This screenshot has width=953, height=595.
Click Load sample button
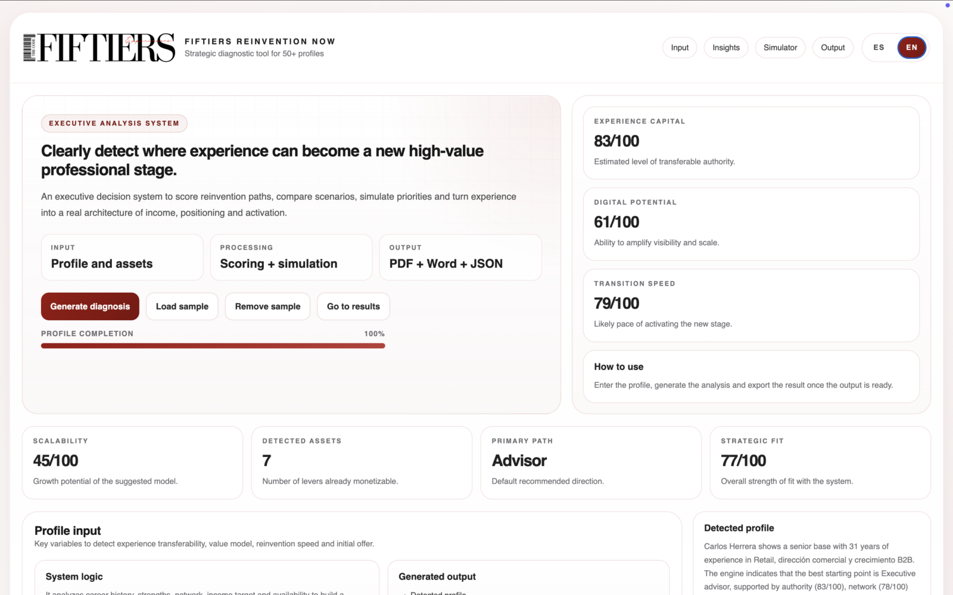(182, 306)
